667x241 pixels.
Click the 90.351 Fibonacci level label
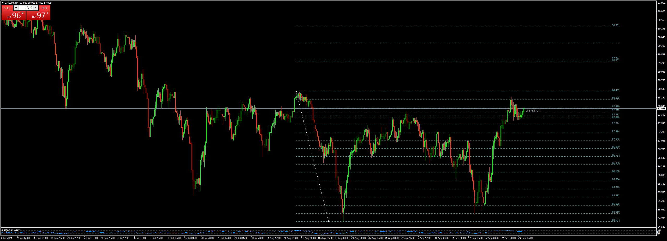click(x=616, y=26)
